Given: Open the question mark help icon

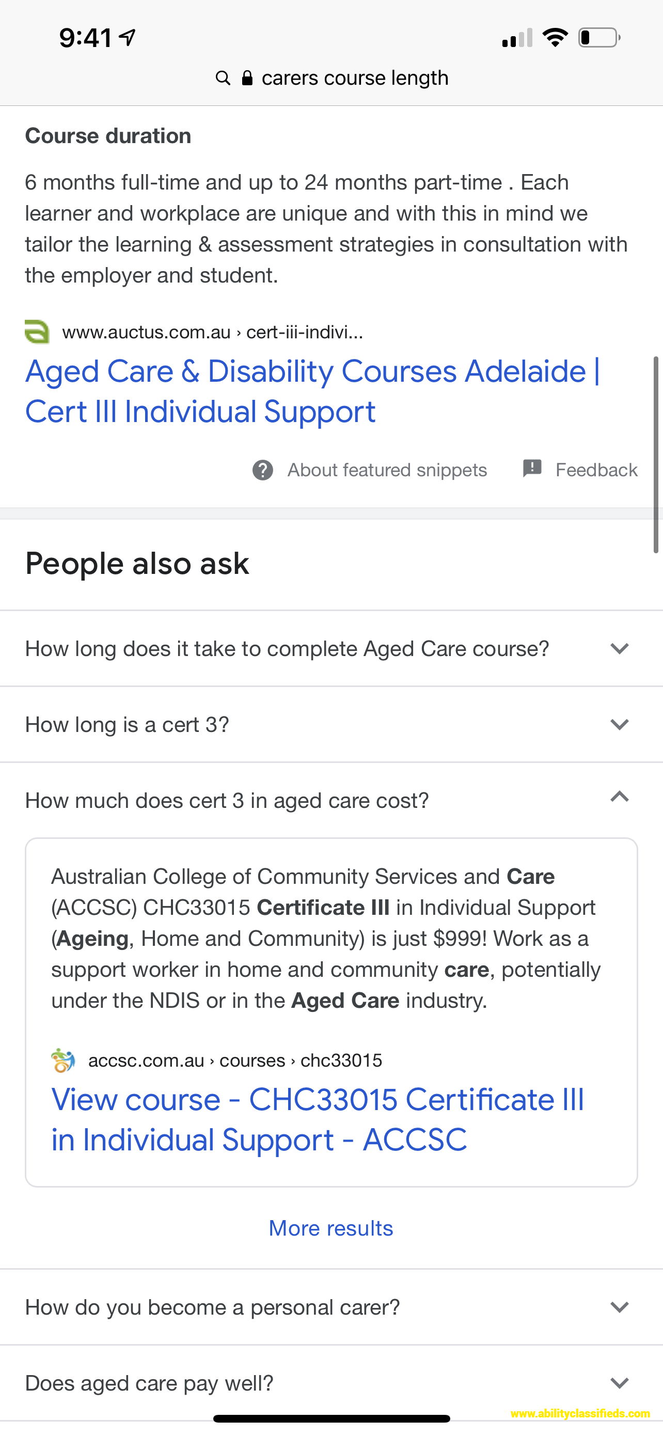Looking at the screenshot, I should [263, 470].
